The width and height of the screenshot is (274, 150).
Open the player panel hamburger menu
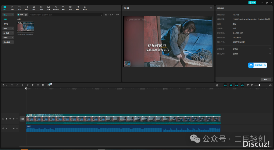pos(211,8)
